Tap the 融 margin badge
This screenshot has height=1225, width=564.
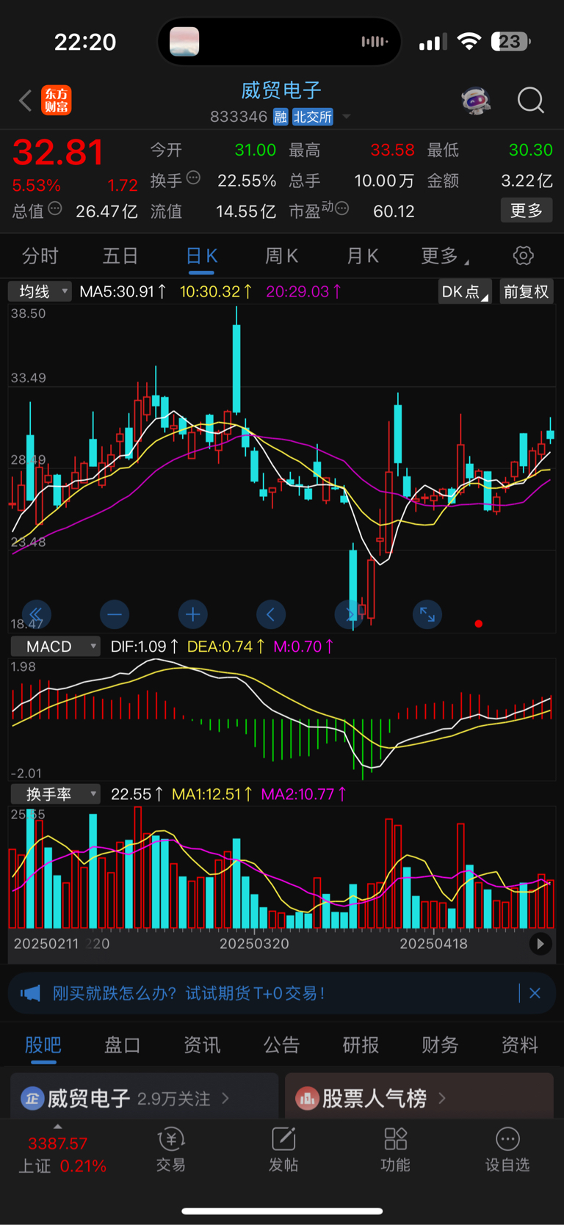coord(281,117)
